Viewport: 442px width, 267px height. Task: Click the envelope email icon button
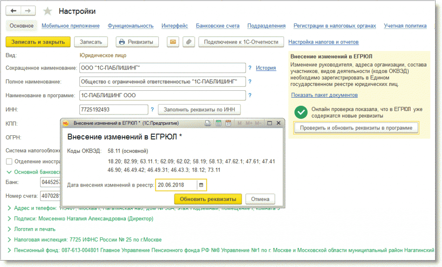tap(173, 42)
